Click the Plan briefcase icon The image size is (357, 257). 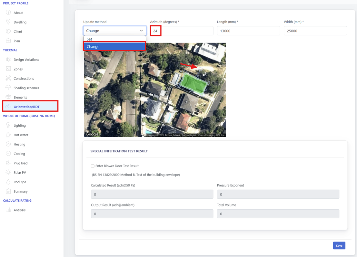click(x=8, y=41)
